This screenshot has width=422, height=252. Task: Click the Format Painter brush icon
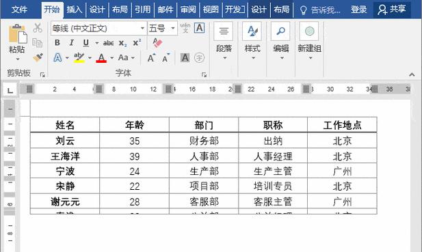[38, 57]
